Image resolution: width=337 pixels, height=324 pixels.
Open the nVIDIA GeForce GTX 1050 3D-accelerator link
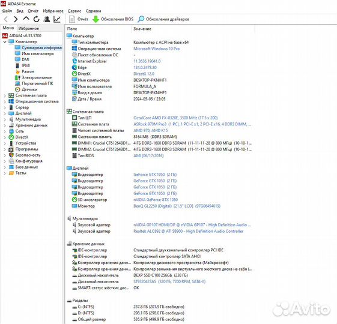point(156,200)
